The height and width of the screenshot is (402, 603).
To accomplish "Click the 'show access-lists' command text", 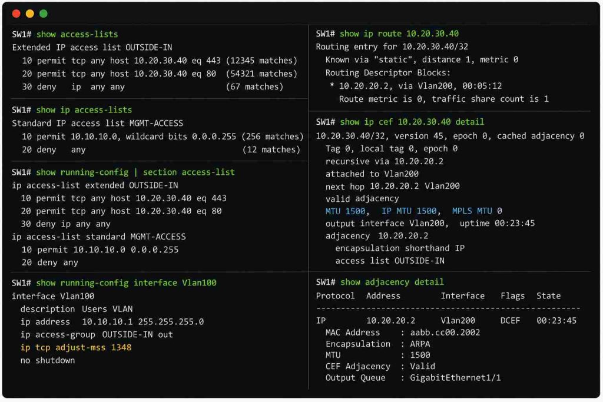I will pyautogui.click(x=77, y=34).
